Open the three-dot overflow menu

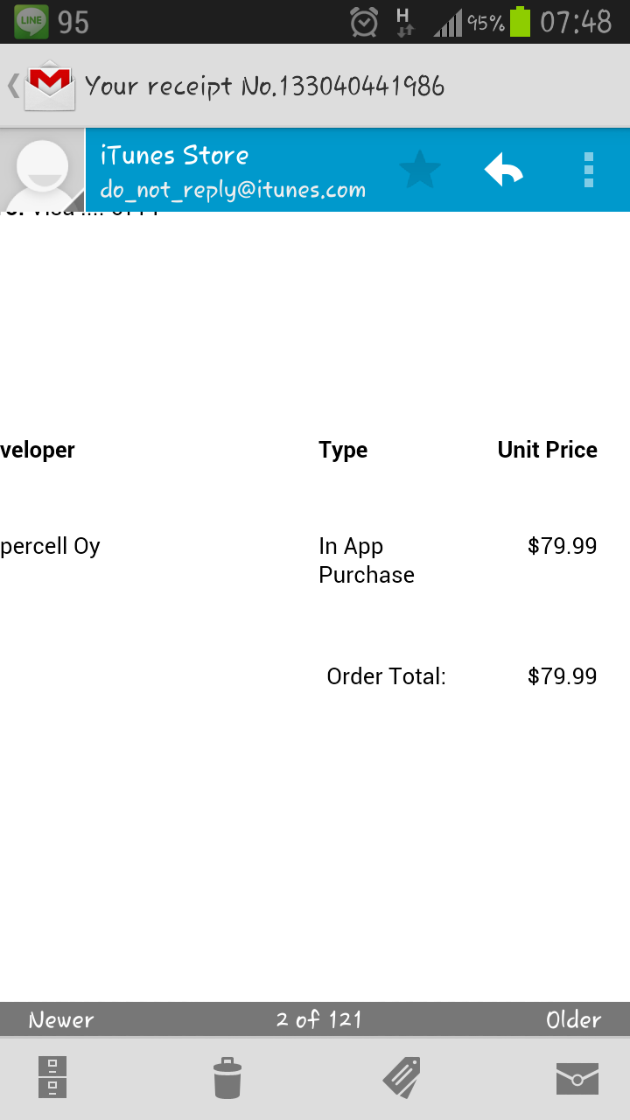[x=589, y=170]
